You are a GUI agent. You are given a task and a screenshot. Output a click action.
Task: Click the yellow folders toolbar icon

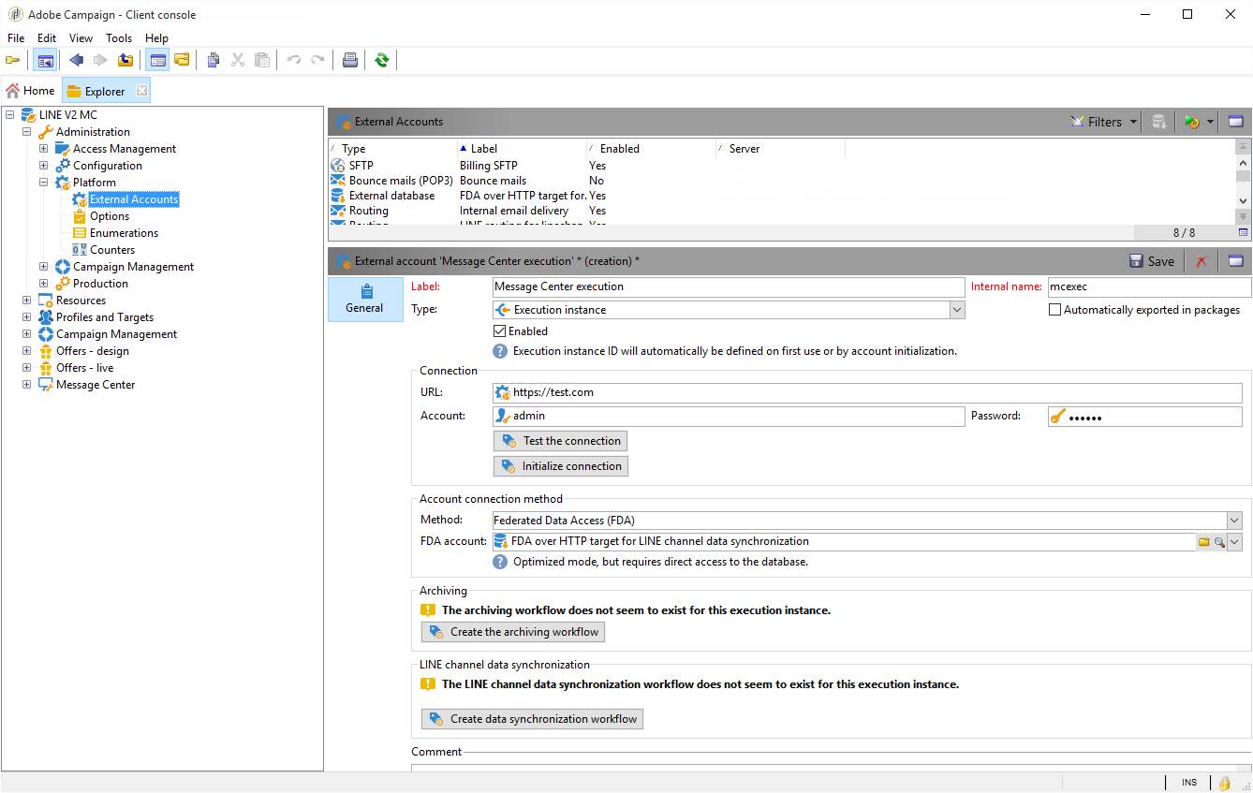[182, 60]
